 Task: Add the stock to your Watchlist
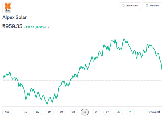point(152,6)
